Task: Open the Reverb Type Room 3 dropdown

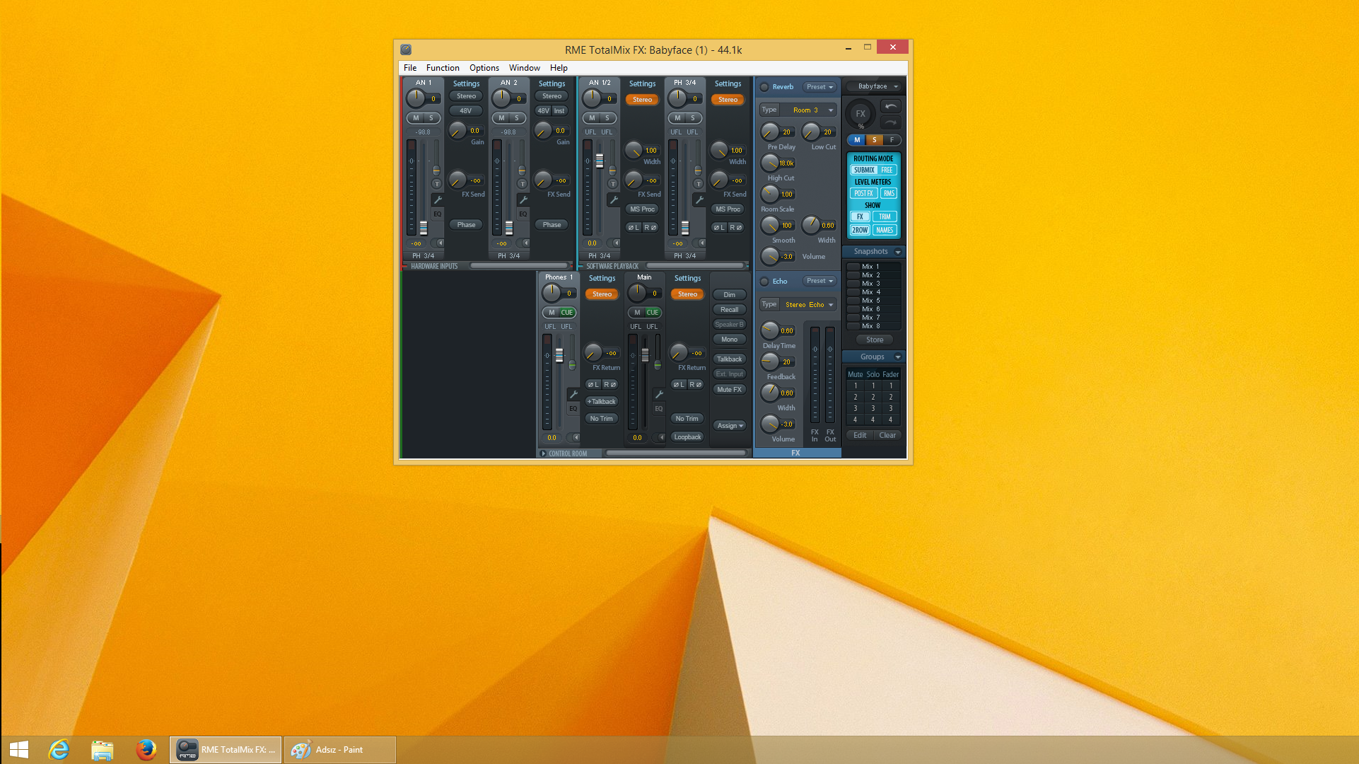Action: (806, 110)
